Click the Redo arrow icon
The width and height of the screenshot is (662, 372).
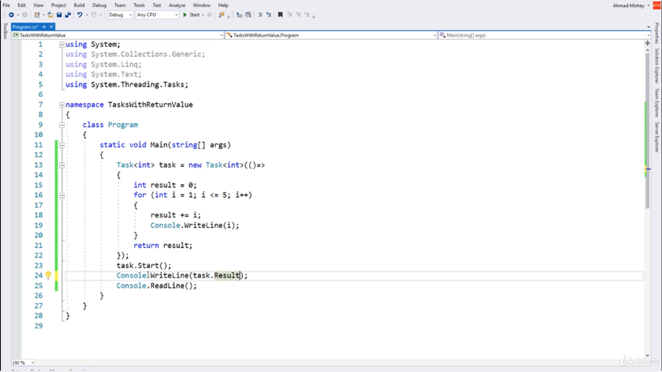[93, 15]
